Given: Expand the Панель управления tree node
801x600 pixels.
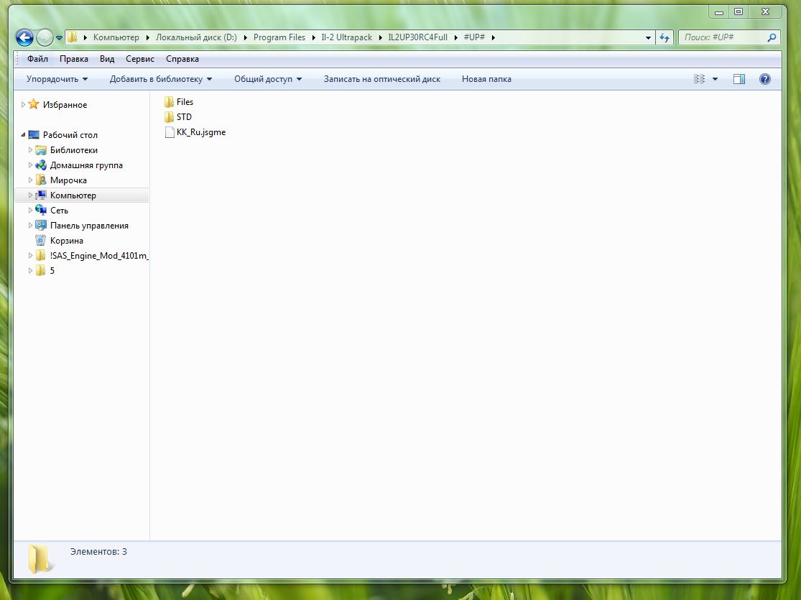Looking at the screenshot, I should coord(30,226).
